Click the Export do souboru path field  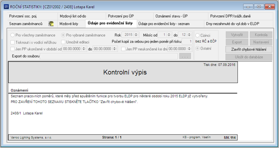click(x=109, y=56)
